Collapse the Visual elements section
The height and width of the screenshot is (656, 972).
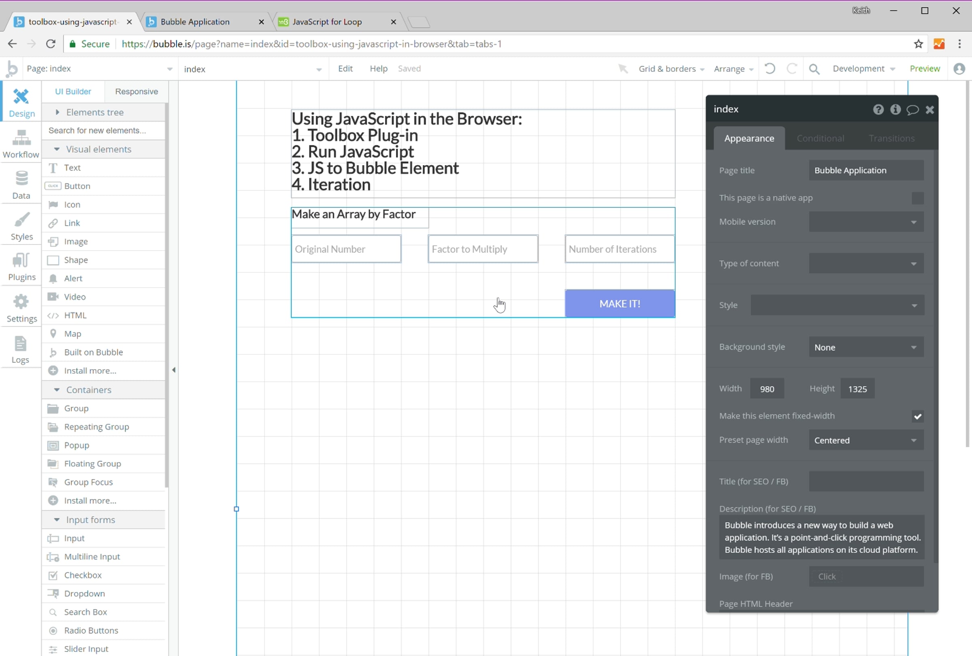(103, 149)
